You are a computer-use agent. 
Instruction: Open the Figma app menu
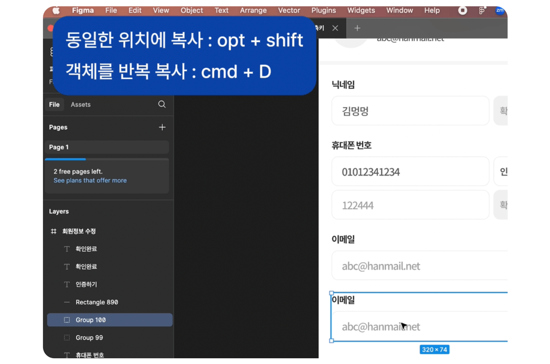(x=82, y=10)
